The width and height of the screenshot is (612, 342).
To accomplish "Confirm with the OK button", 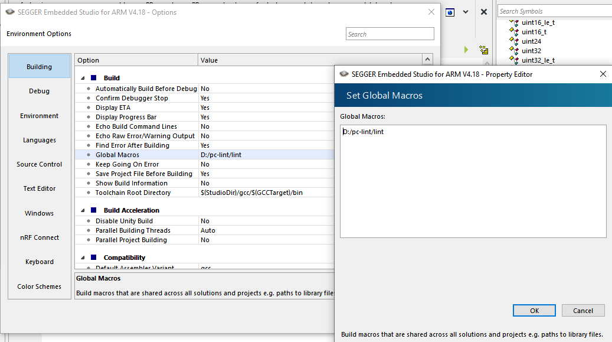I will [x=534, y=310].
